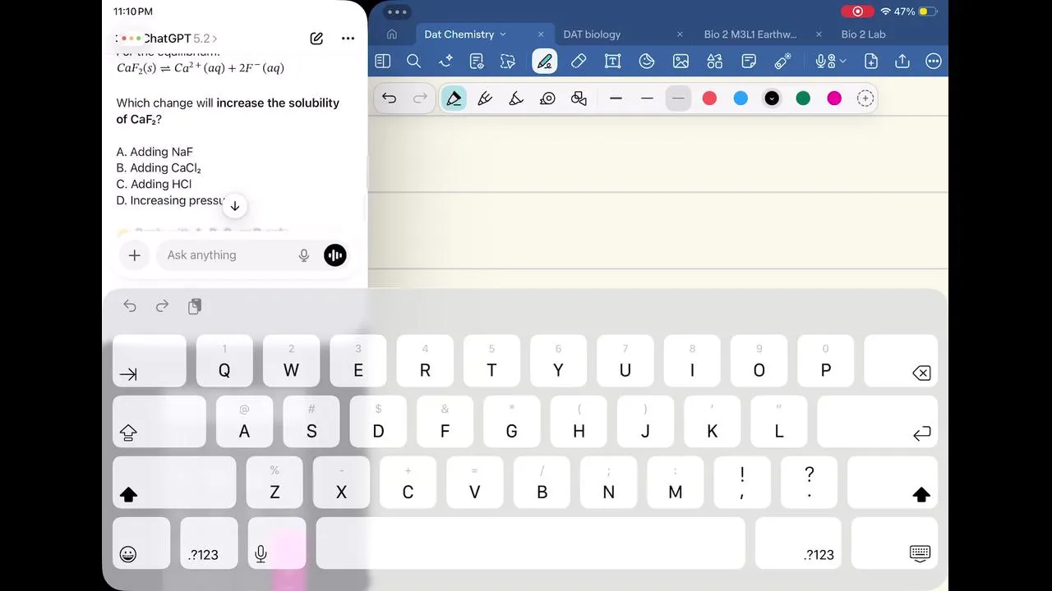Pick the green pen color
This screenshot has height=591, width=1052.
pyautogui.click(x=803, y=98)
